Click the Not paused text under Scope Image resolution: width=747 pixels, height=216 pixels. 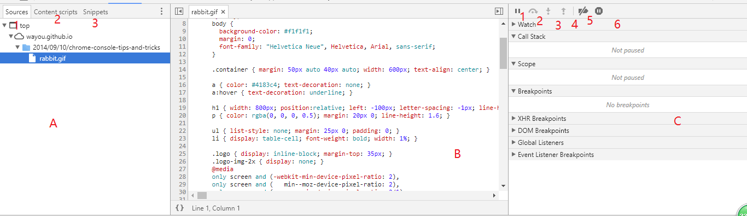click(628, 78)
